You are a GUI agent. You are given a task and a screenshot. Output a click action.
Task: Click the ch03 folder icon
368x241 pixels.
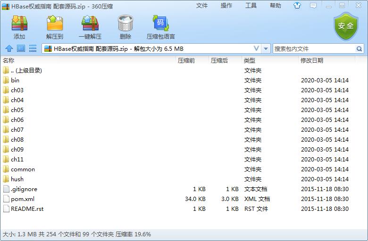(x=6, y=90)
